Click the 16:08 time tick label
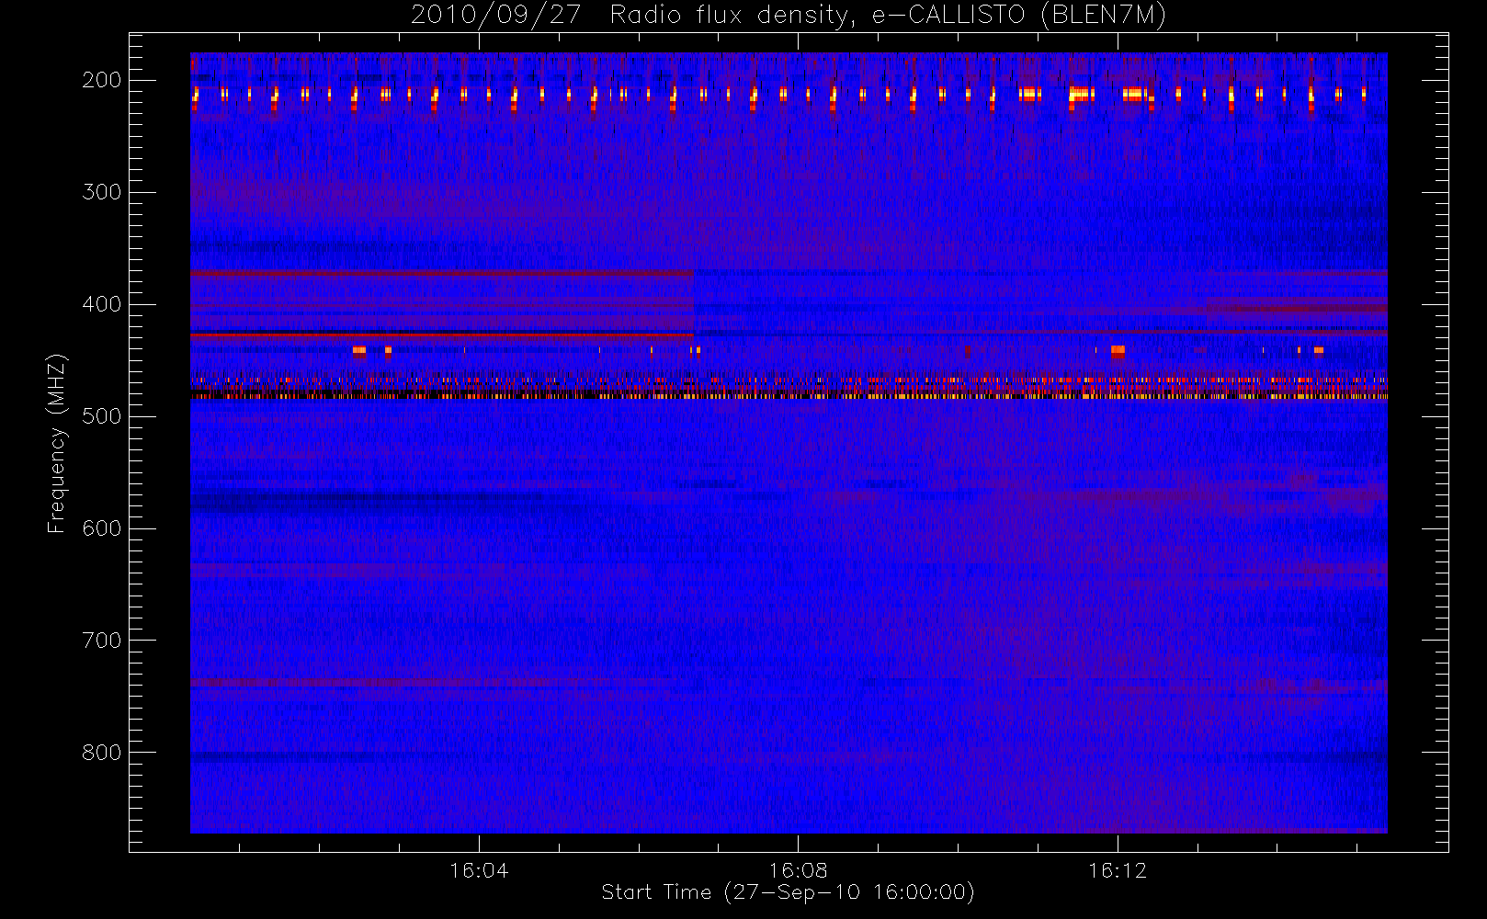1487x919 pixels. tap(798, 869)
